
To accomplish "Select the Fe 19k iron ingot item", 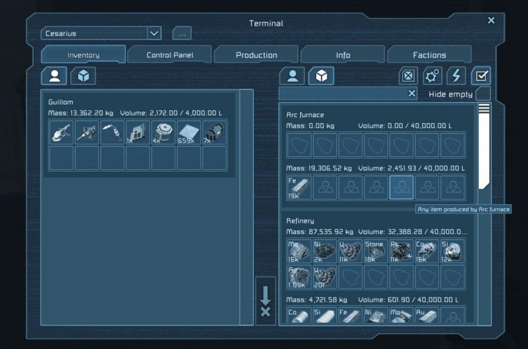I will 299,188.
